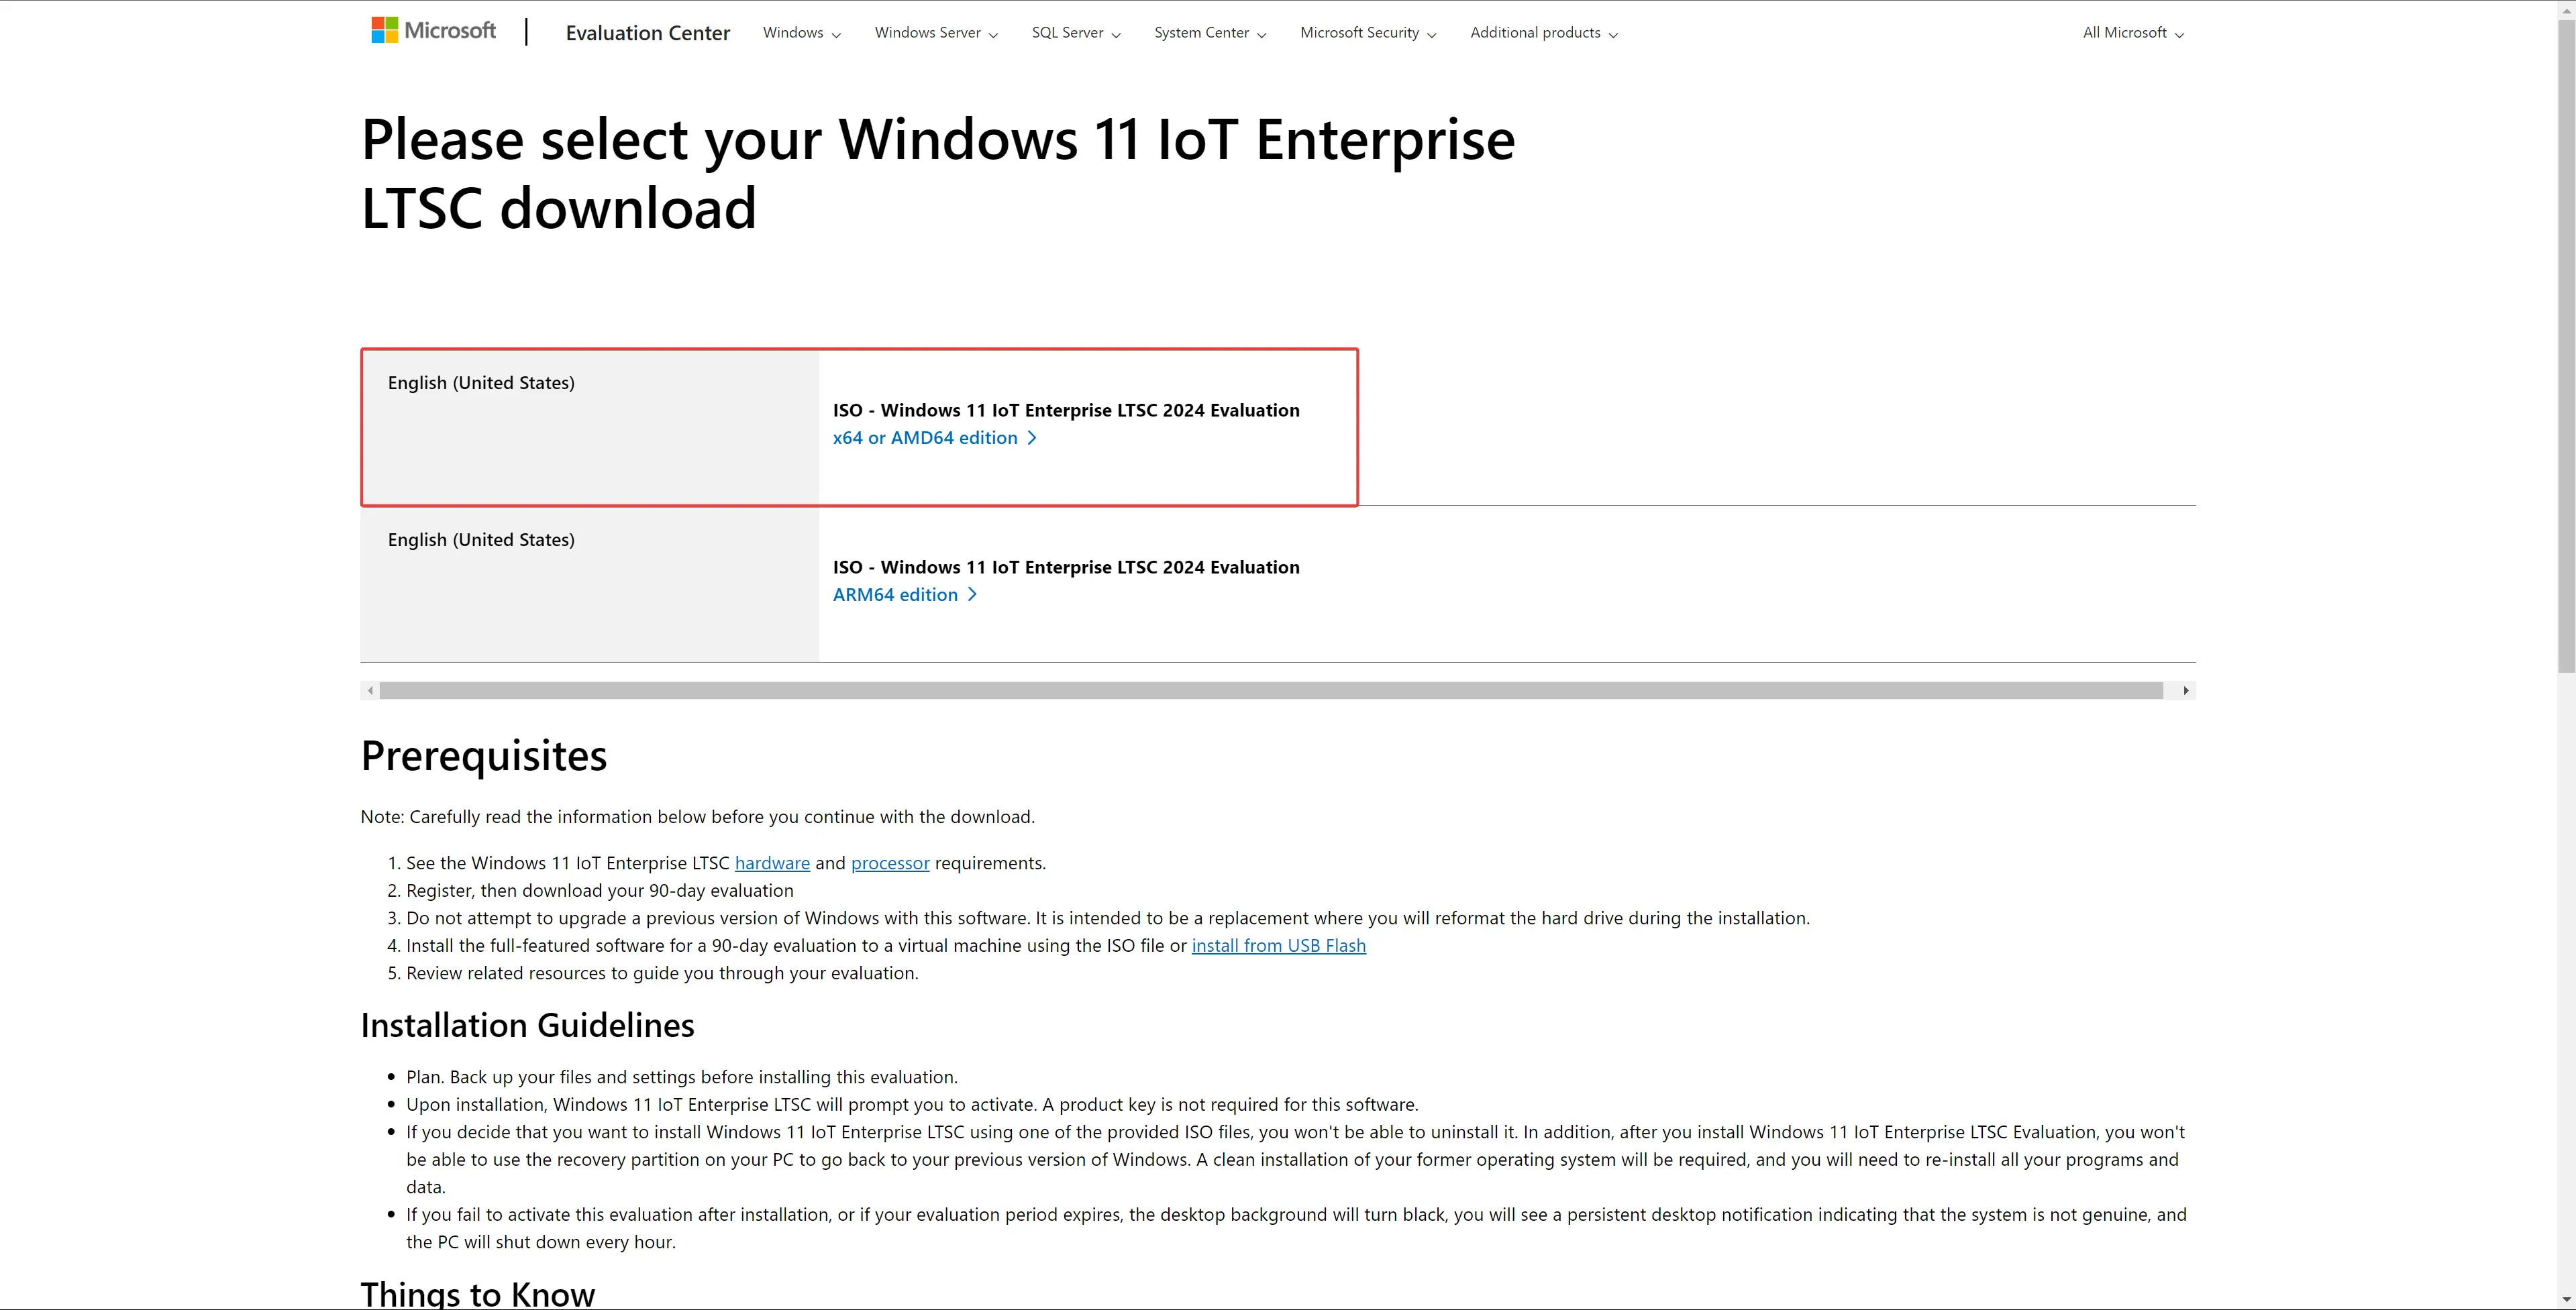The width and height of the screenshot is (2576, 1310).
Task: Click English (United States) in ARM64 row
Action: point(481,540)
